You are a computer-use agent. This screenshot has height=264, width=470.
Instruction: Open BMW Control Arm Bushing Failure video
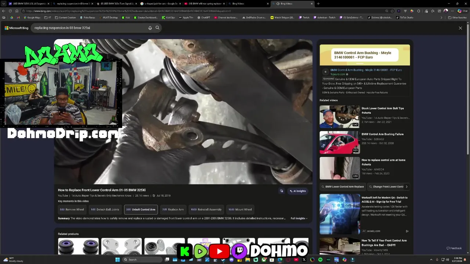tap(383, 134)
